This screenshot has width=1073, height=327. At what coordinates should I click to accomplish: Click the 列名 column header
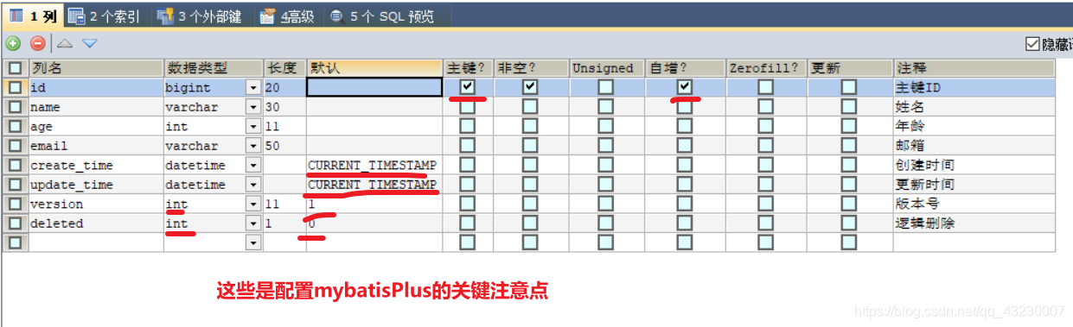(x=95, y=68)
